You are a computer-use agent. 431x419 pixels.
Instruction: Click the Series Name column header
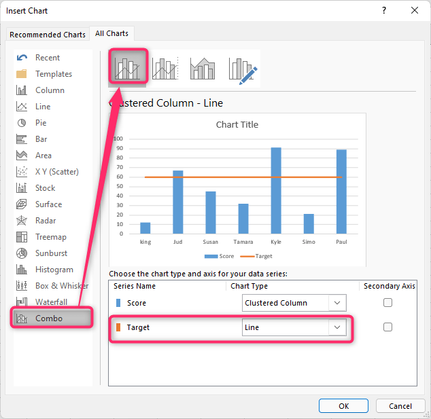135,286
